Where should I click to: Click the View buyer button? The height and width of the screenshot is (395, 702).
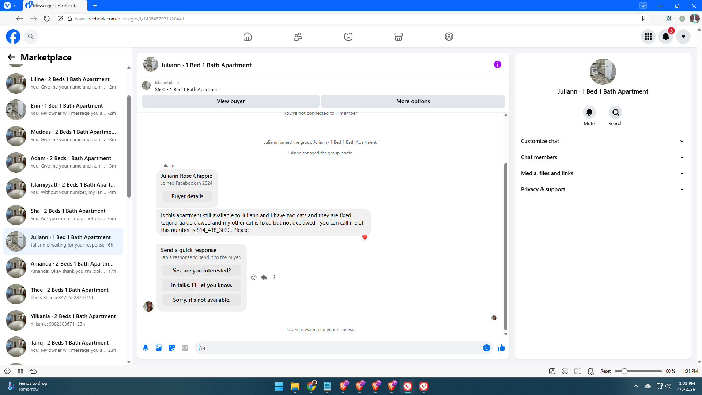230,101
